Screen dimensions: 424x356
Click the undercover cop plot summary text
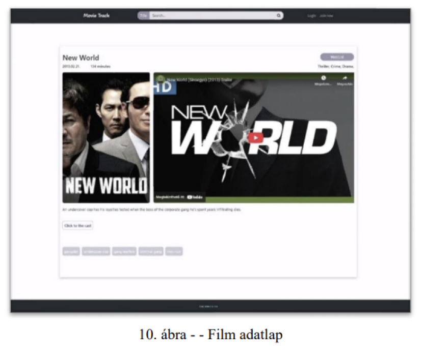(x=152, y=210)
